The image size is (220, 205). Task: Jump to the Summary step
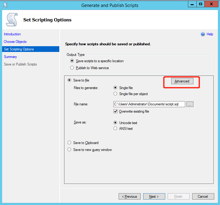10,57
